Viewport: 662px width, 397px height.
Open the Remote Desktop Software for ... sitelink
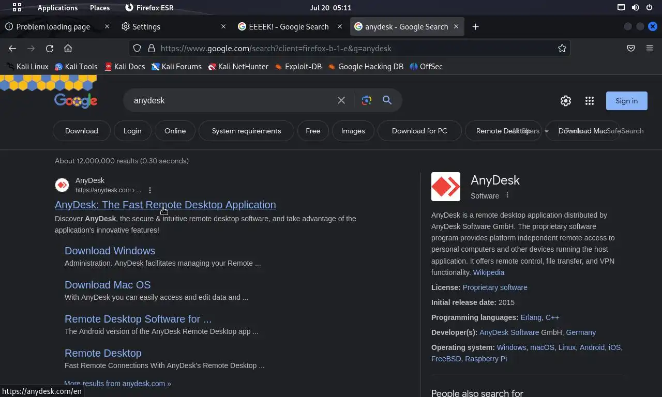click(138, 319)
